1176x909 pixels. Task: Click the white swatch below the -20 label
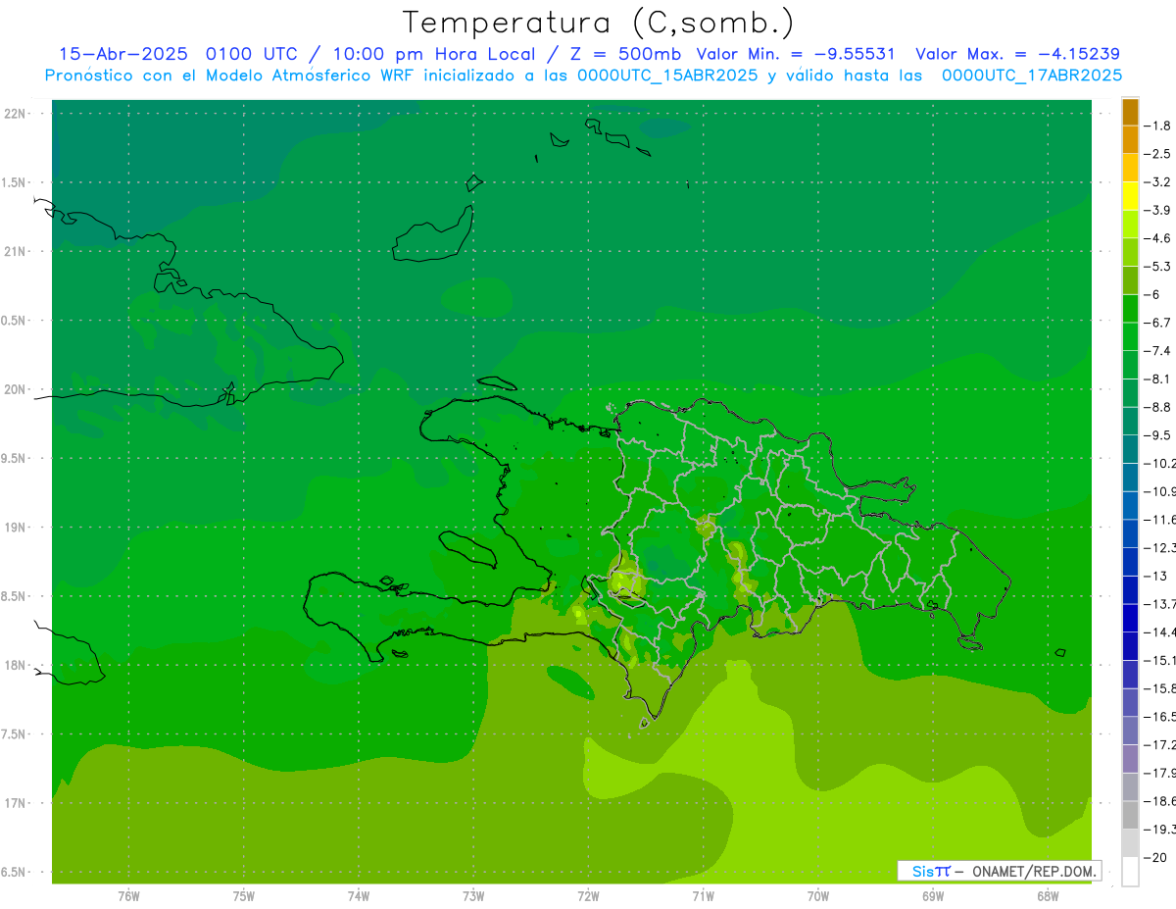pos(1130,872)
